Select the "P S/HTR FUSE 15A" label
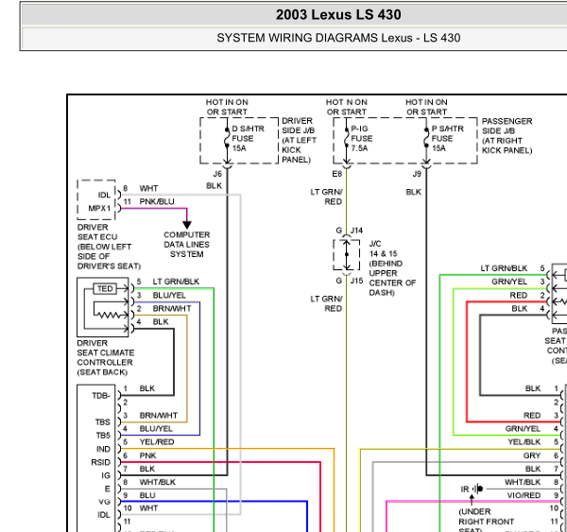The width and height of the screenshot is (567, 532). (448, 138)
